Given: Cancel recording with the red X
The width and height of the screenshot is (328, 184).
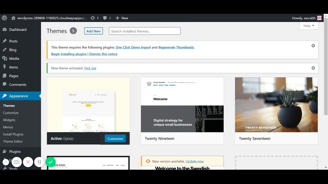Looking at the screenshot, I should click(28, 162).
